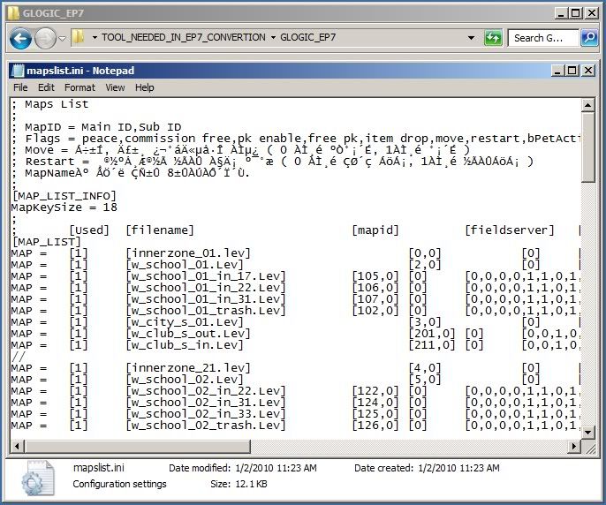Click the Notepad icon in title bar
606x505 pixels.
[18, 71]
